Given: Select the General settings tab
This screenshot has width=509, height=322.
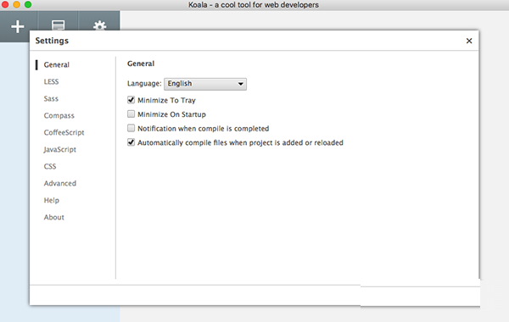Looking at the screenshot, I should [x=57, y=65].
